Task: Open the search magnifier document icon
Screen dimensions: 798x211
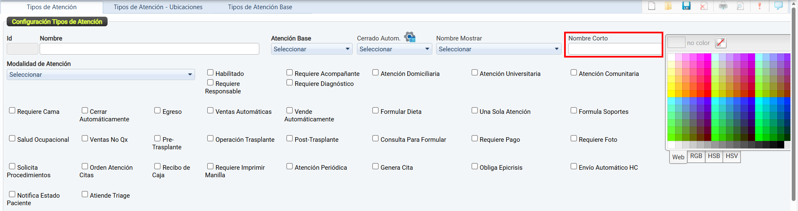Action: (740, 6)
